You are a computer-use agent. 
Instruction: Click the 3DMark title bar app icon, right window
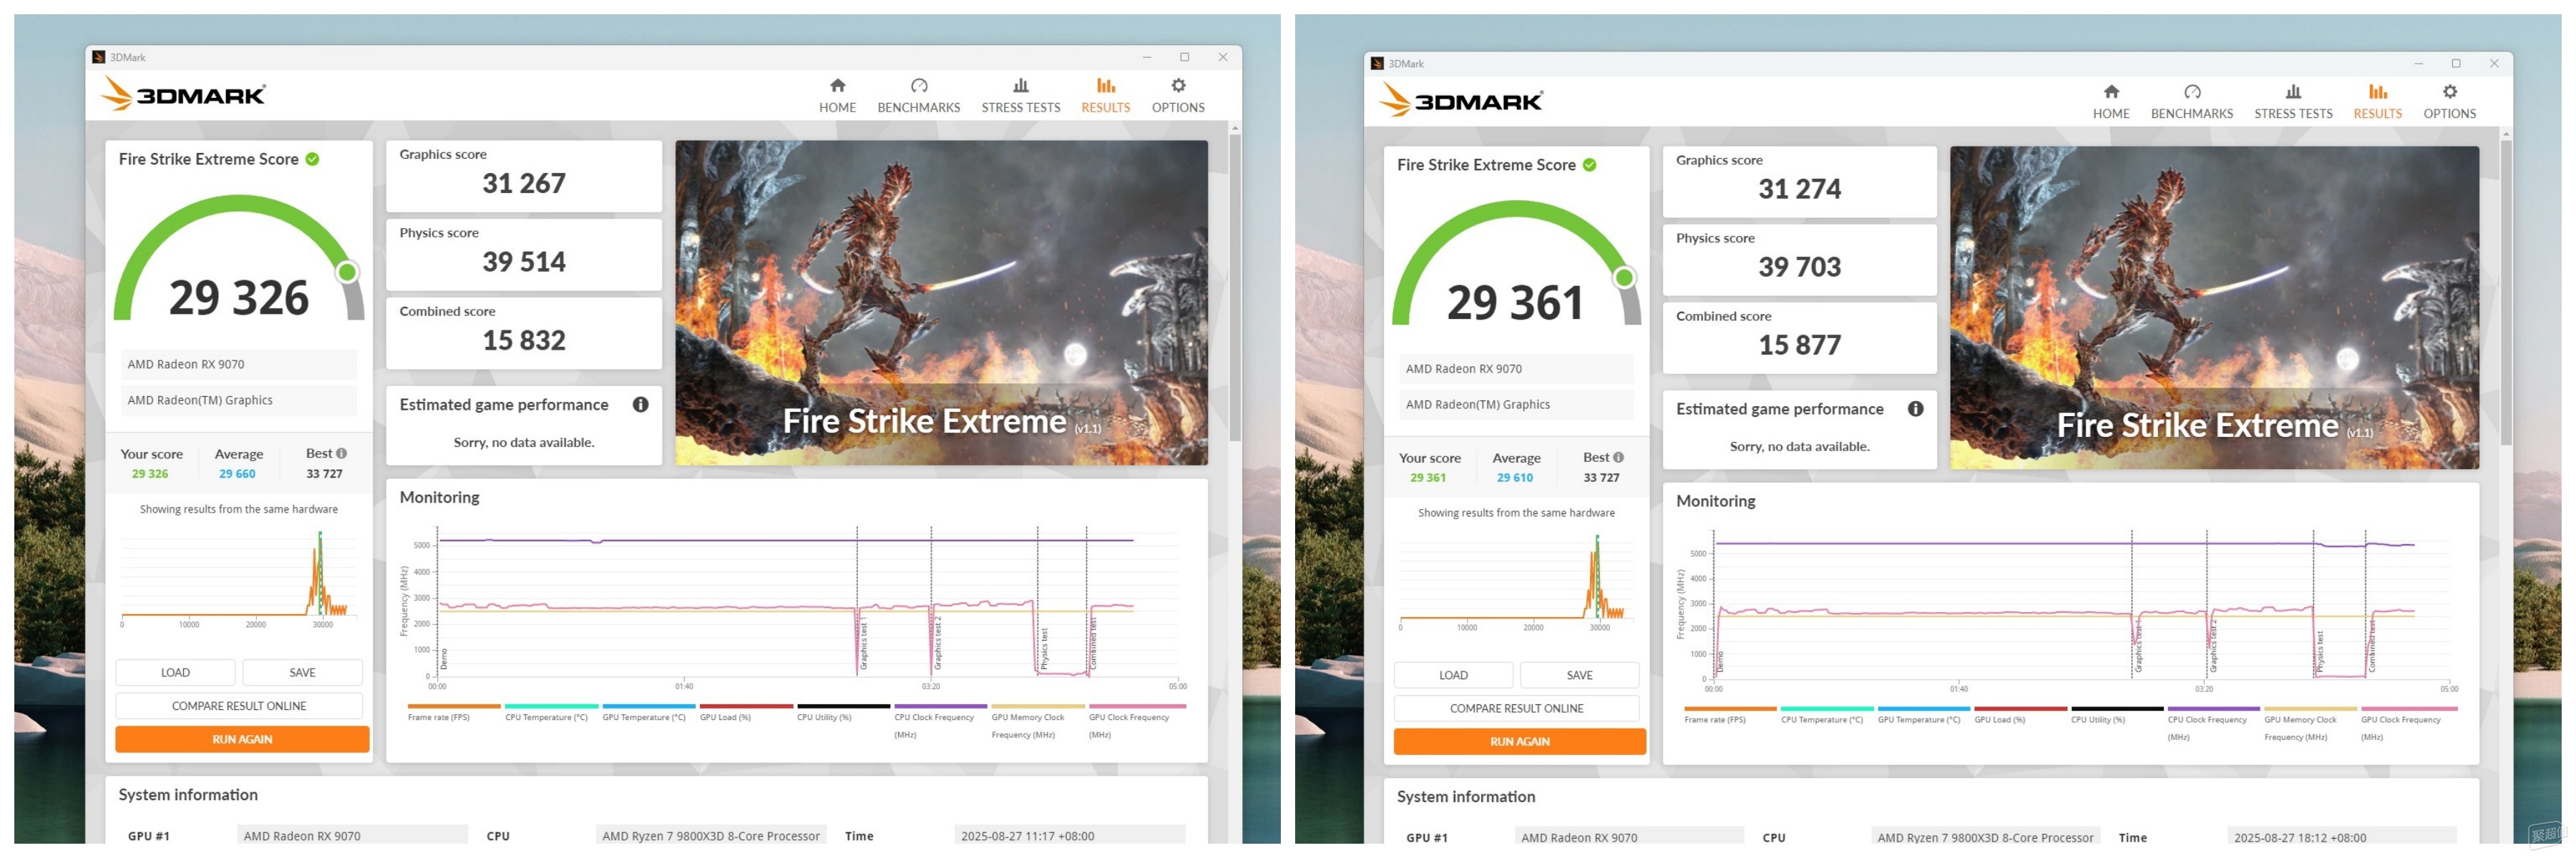(1377, 63)
